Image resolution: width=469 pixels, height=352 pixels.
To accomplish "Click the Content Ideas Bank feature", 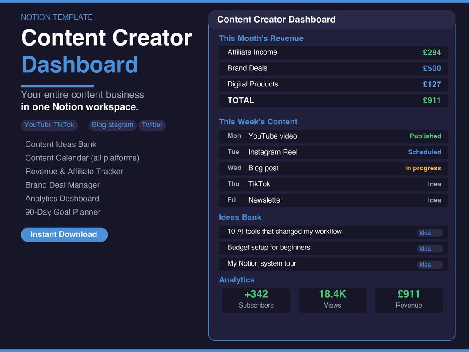I will (x=61, y=144).
